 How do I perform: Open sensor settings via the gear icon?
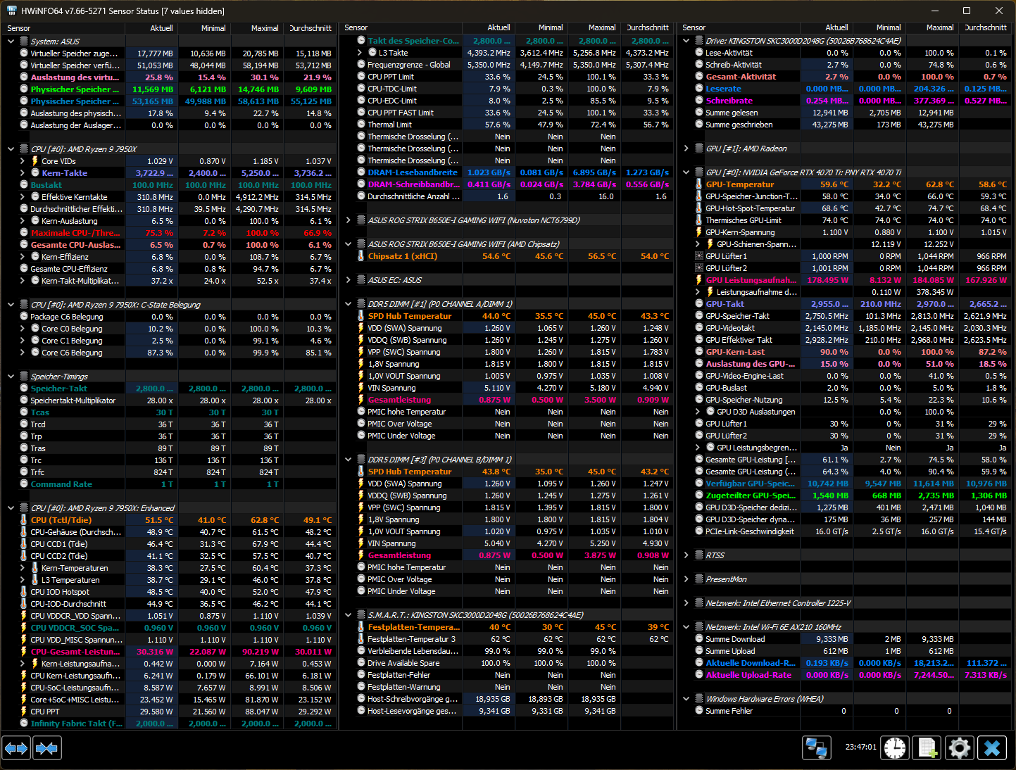tap(960, 747)
